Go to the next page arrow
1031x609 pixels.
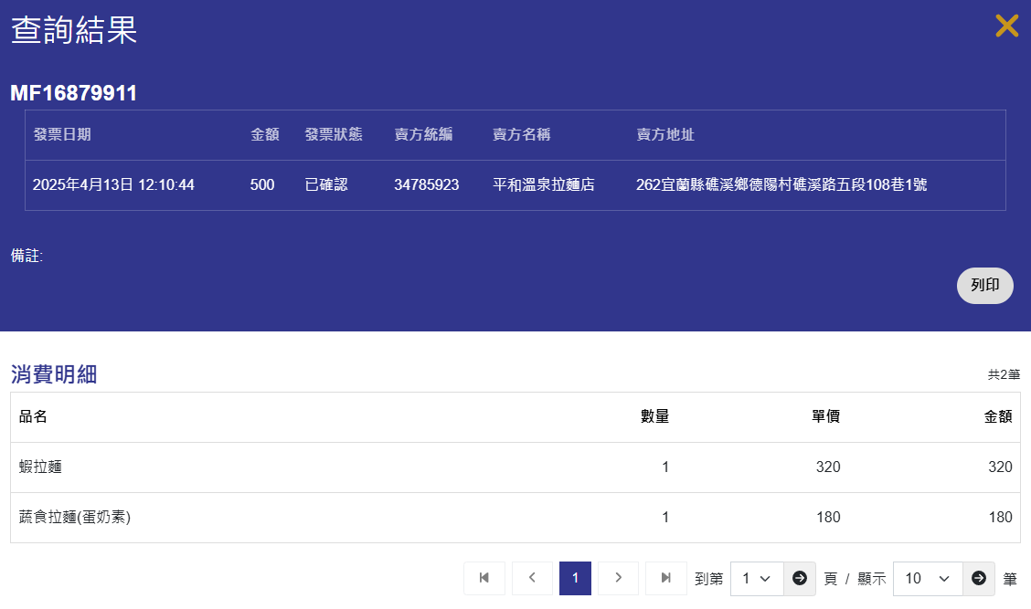(619, 578)
